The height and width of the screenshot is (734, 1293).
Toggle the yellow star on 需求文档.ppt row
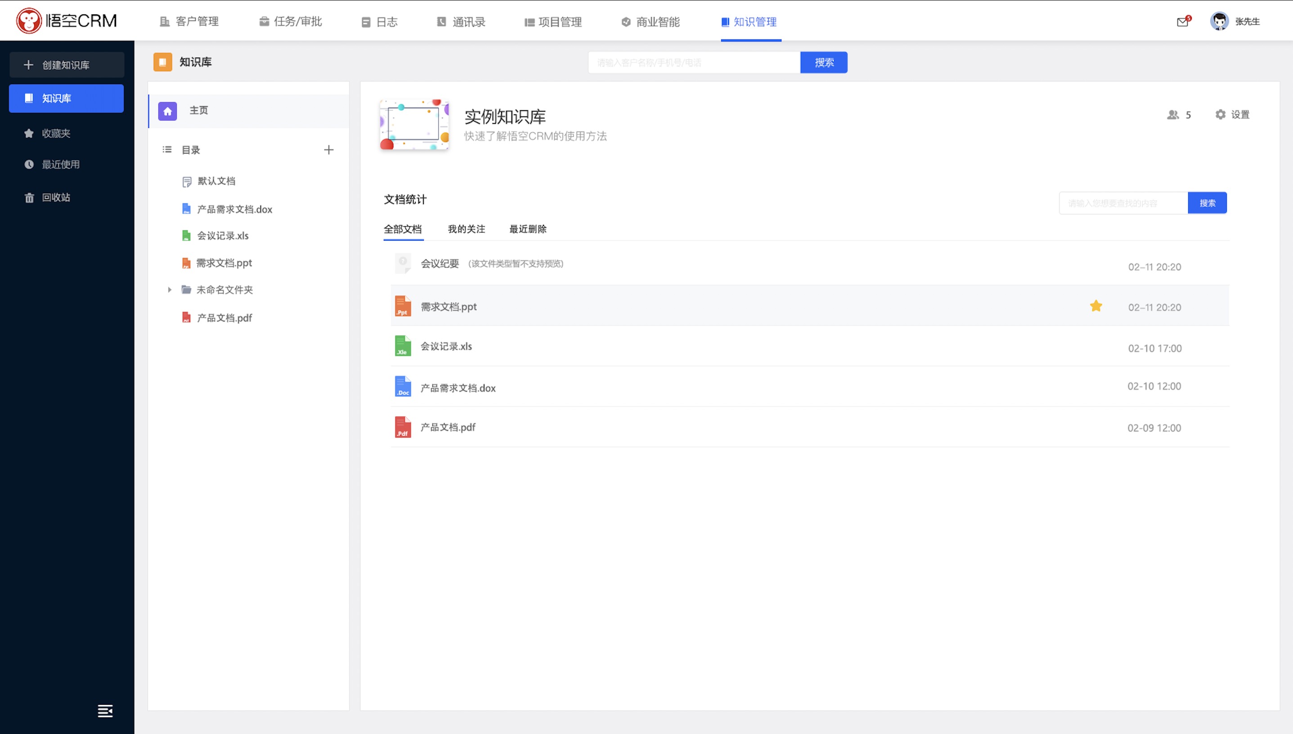tap(1096, 306)
